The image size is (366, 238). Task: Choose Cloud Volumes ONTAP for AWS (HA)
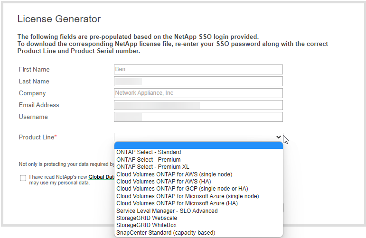click(x=164, y=181)
